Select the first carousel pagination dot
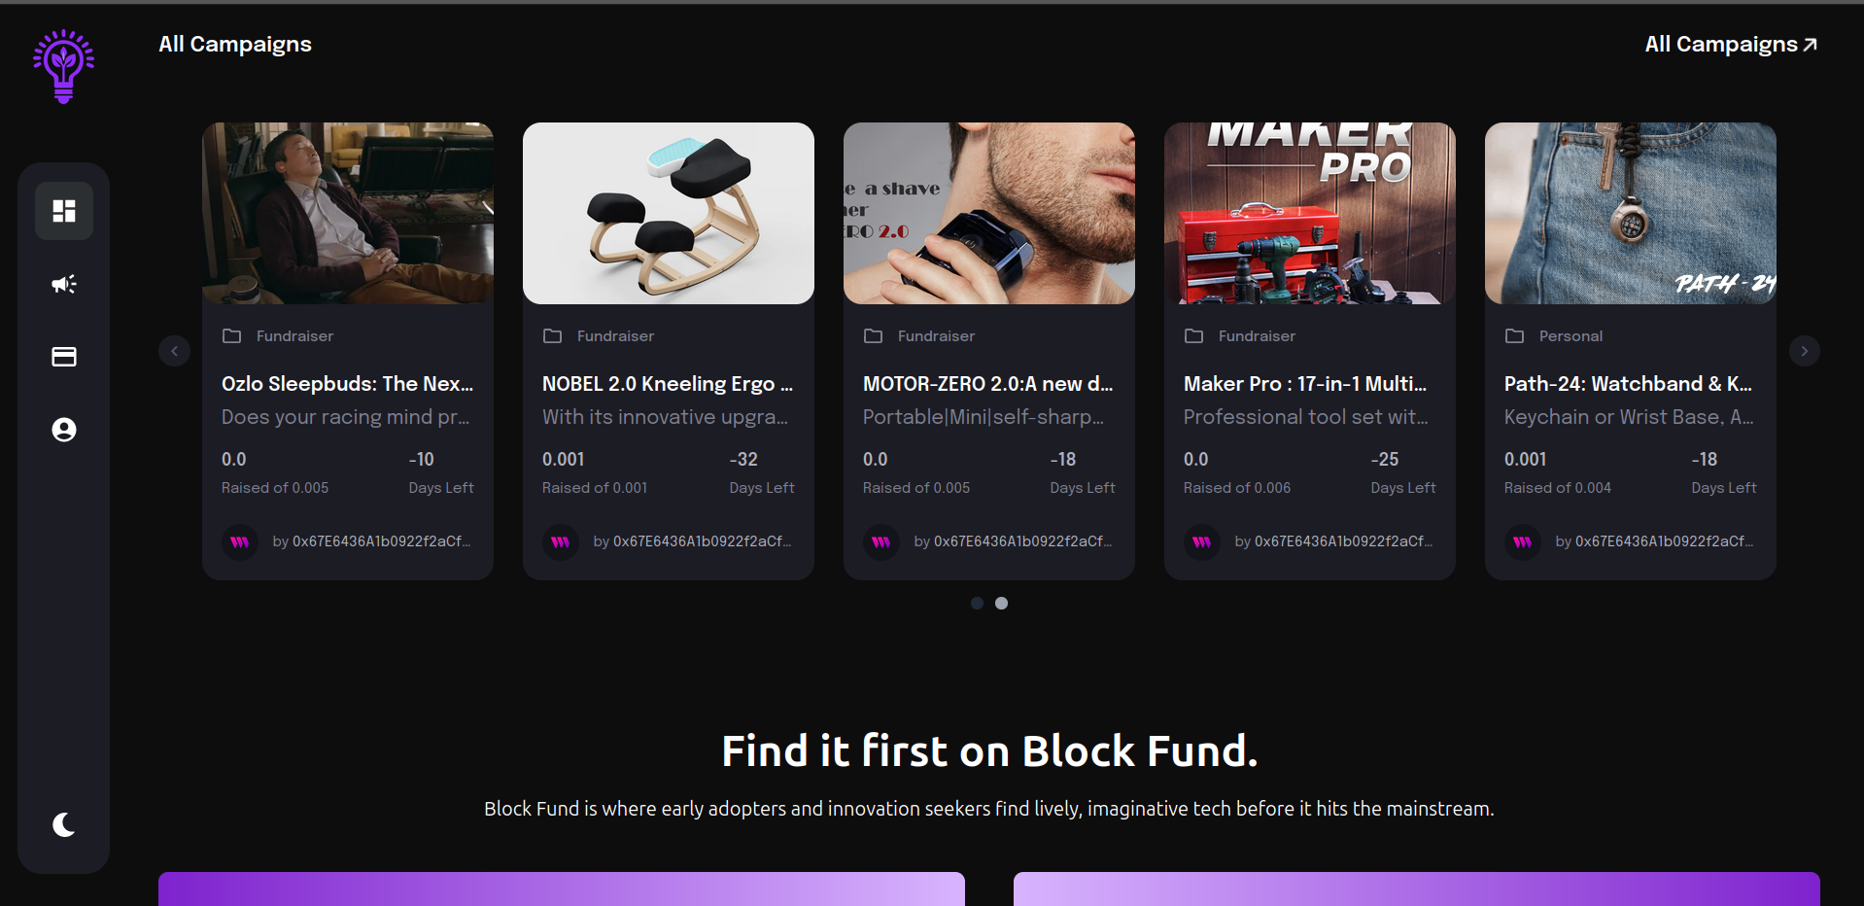 click(x=977, y=604)
